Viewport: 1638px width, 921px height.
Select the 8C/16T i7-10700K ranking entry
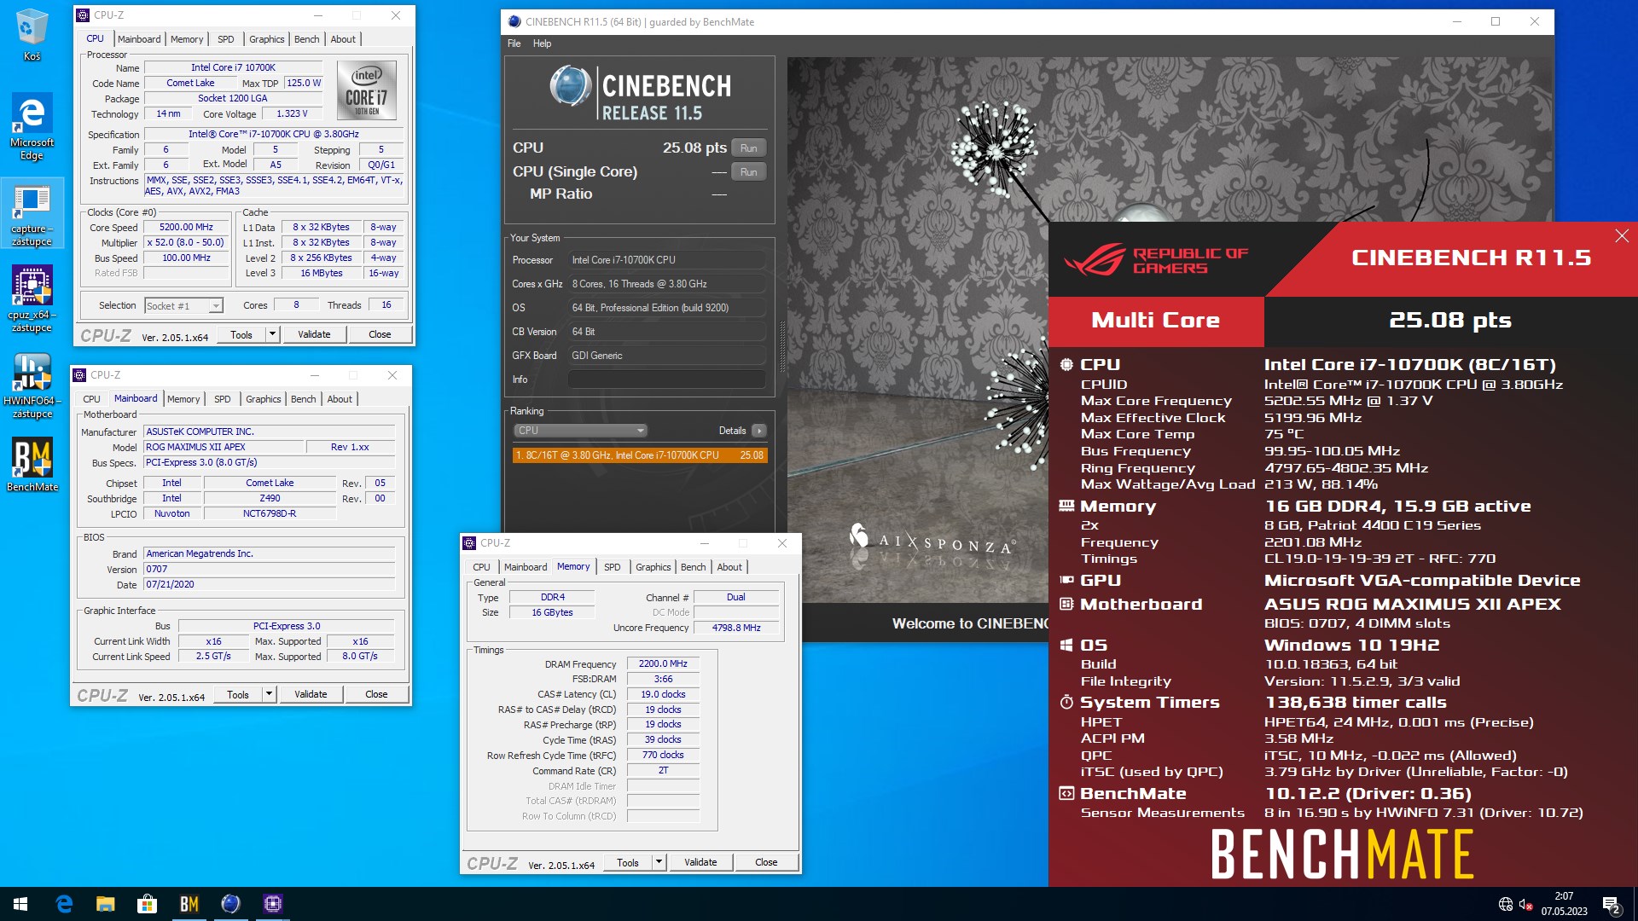click(x=640, y=455)
